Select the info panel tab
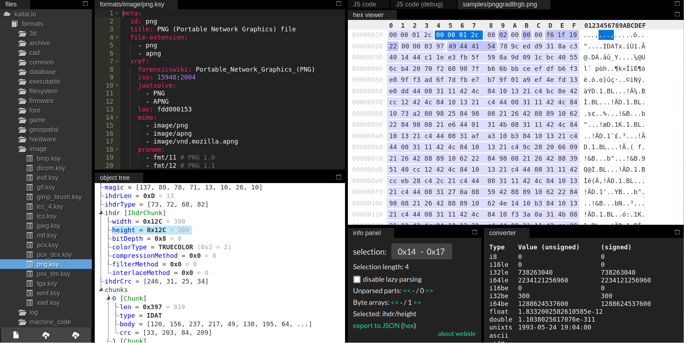The image size is (684, 343). pyautogui.click(x=367, y=233)
